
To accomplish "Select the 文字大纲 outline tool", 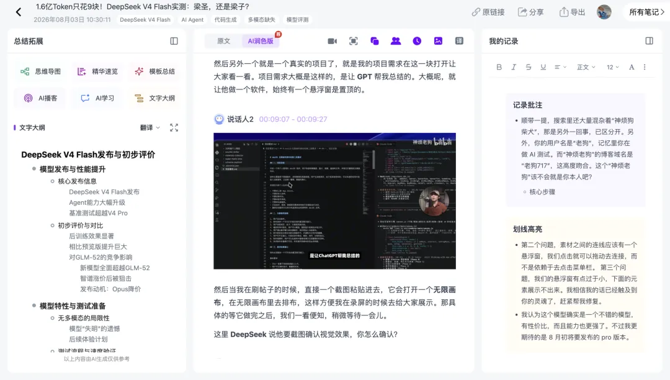I will click(154, 98).
